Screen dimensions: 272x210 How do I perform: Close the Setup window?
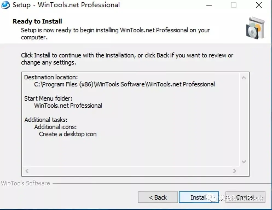[x=259, y=5]
